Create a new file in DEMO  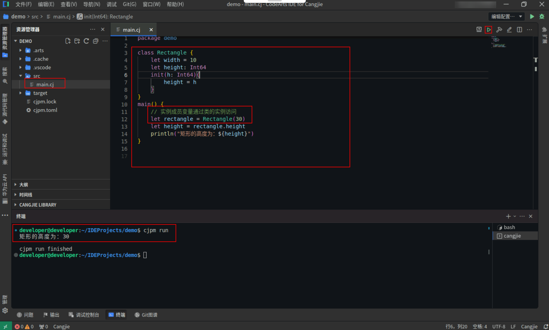(68, 41)
